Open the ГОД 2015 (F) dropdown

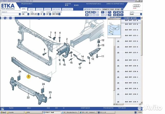tap(38, 14)
